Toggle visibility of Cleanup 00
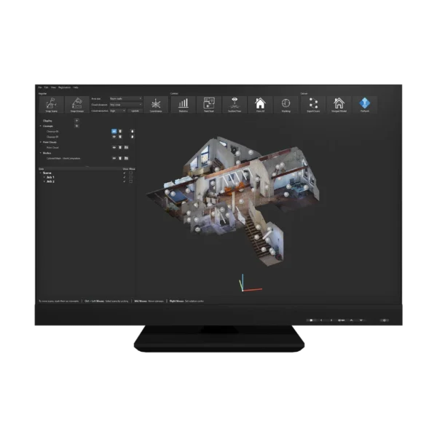 [114, 131]
